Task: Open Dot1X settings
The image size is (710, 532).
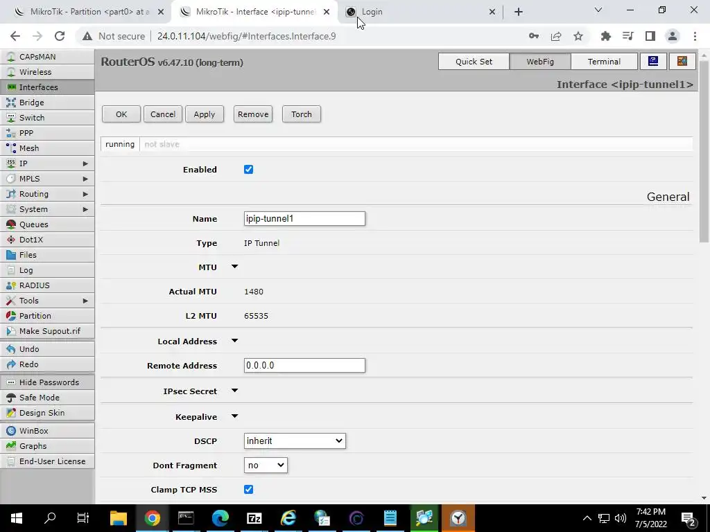Action: [47, 240]
